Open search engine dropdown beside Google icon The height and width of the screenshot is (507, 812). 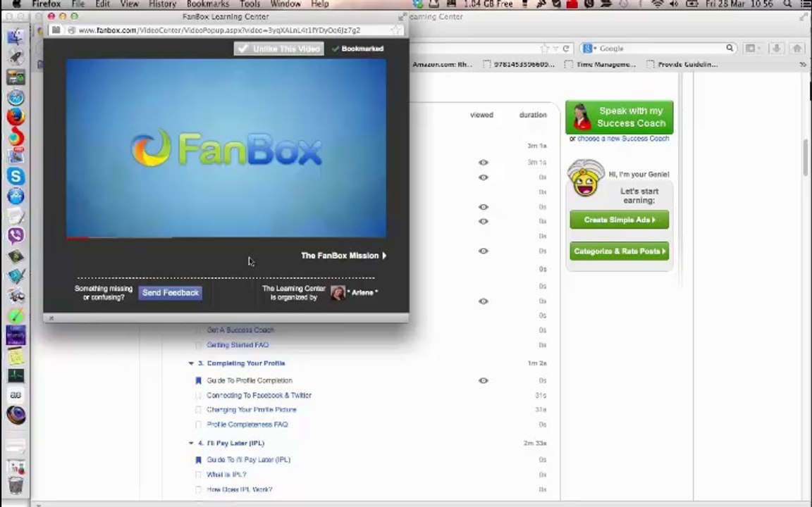click(x=595, y=48)
